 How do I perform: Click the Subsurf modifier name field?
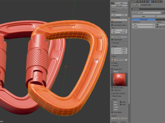pos(150,13)
